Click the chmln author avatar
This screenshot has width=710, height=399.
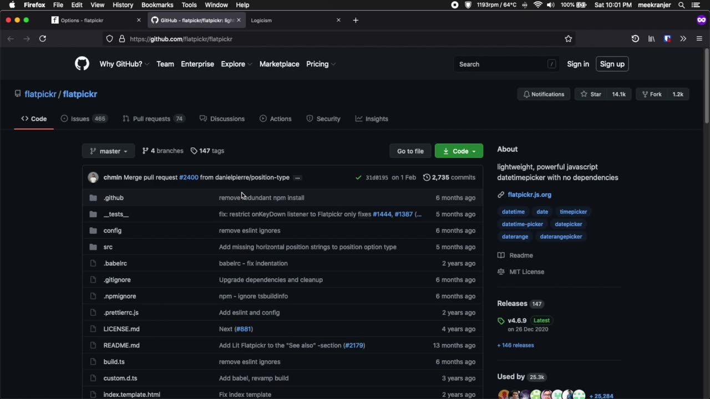(93, 177)
